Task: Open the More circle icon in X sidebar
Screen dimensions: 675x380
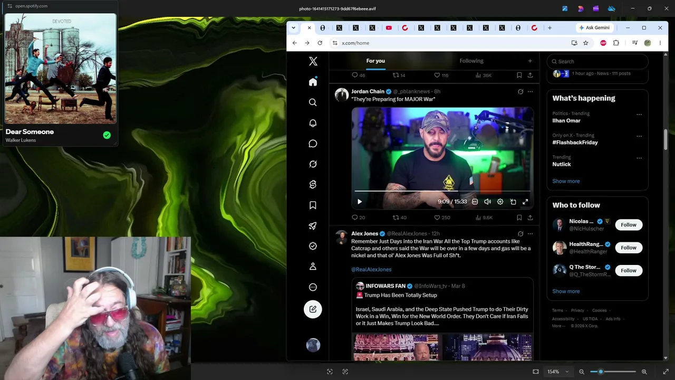Action: coord(313,287)
